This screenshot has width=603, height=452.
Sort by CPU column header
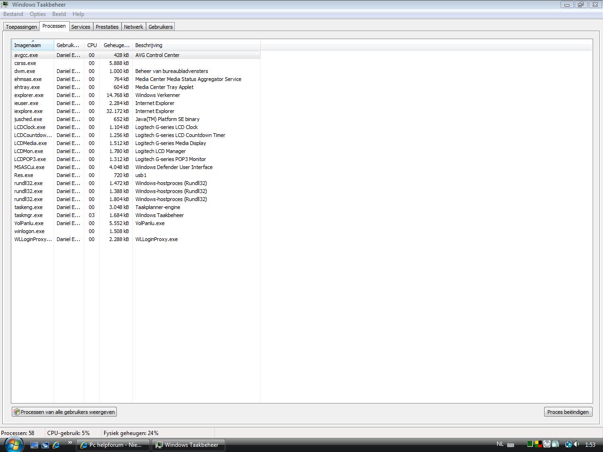pyautogui.click(x=92, y=45)
